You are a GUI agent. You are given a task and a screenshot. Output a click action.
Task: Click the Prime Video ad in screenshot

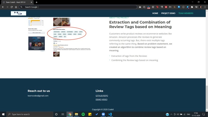36,43
